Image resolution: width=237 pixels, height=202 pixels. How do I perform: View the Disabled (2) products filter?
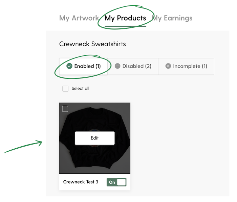click(133, 66)
